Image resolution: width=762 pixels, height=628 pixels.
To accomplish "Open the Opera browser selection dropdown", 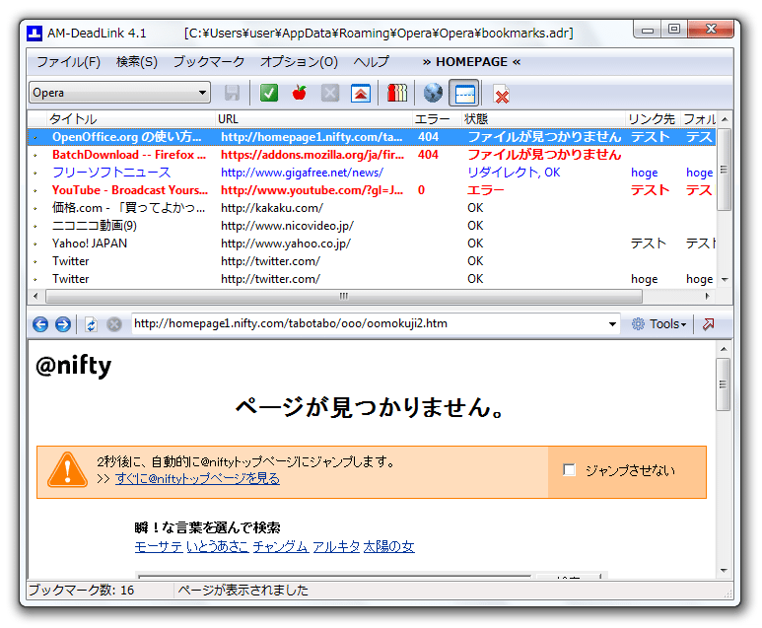I will point(202,93).
